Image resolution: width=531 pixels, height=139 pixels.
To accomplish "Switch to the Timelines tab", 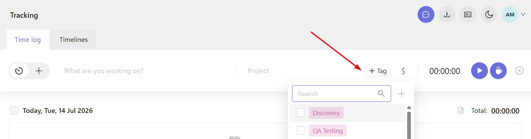I will tap(74, 40).
